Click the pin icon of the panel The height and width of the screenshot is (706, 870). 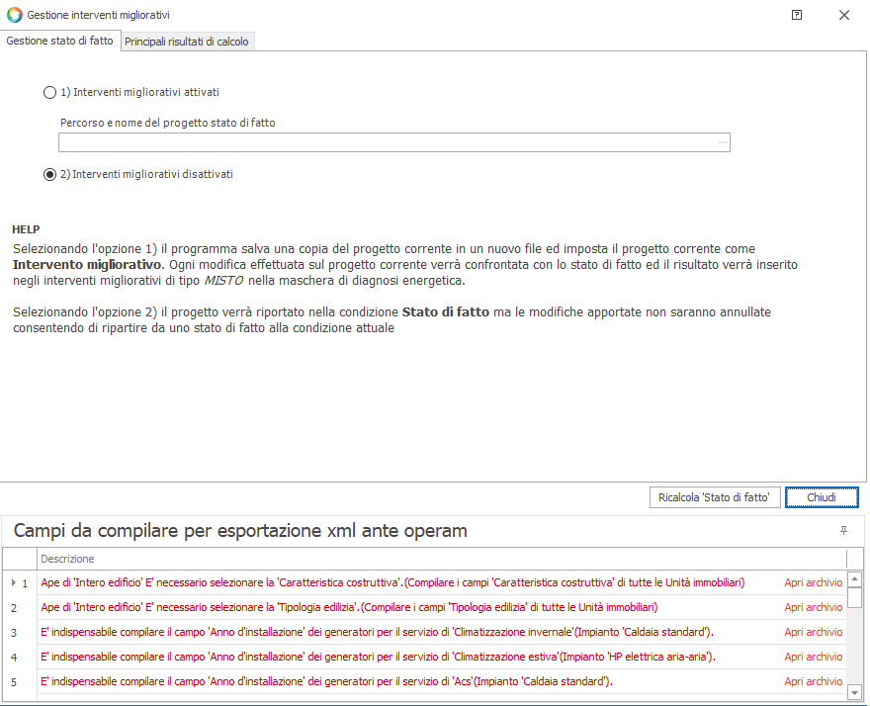click(x=843, y=531)
